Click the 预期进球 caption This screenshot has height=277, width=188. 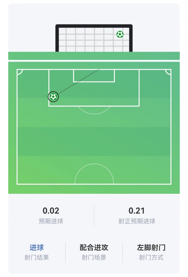tap(51, 221)
